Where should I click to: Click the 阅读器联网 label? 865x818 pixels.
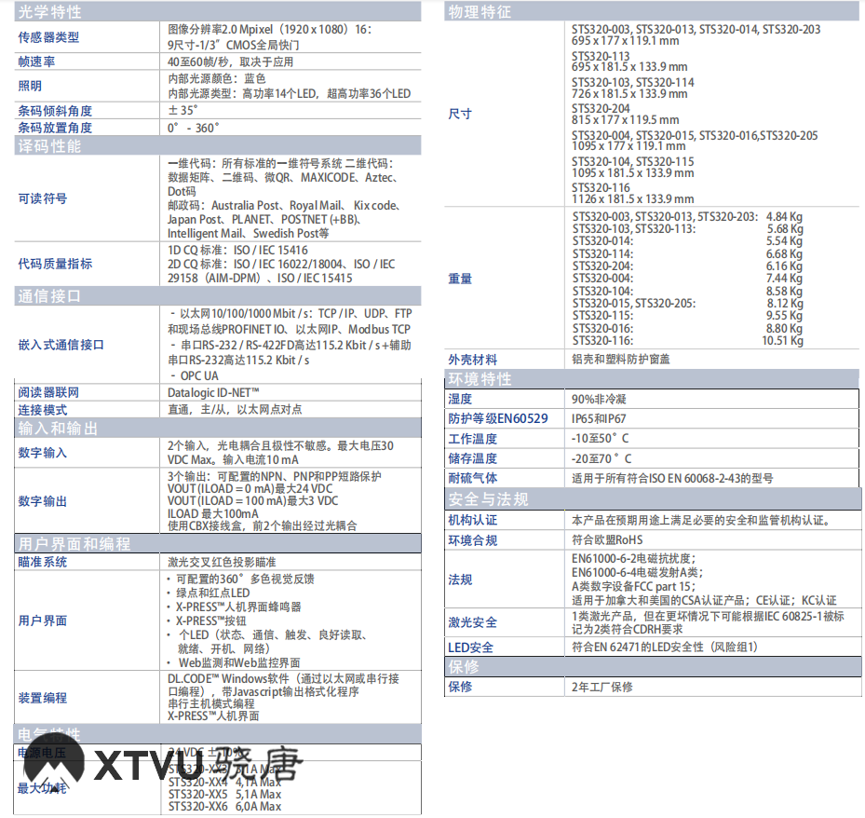tap(48, 392)
